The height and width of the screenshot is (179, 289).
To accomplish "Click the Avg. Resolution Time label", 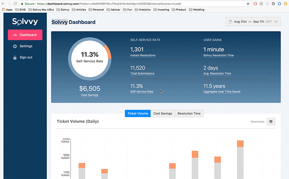I will (x=217, y=74).
